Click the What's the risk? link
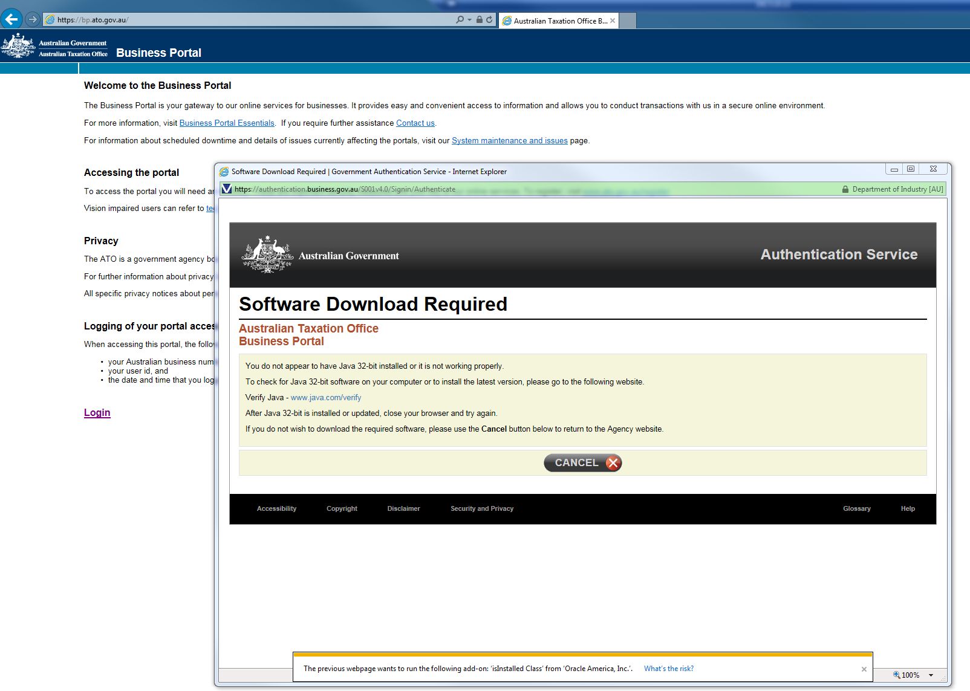The height and width of the screenshot is (691, 970). [x=669, y=669]
